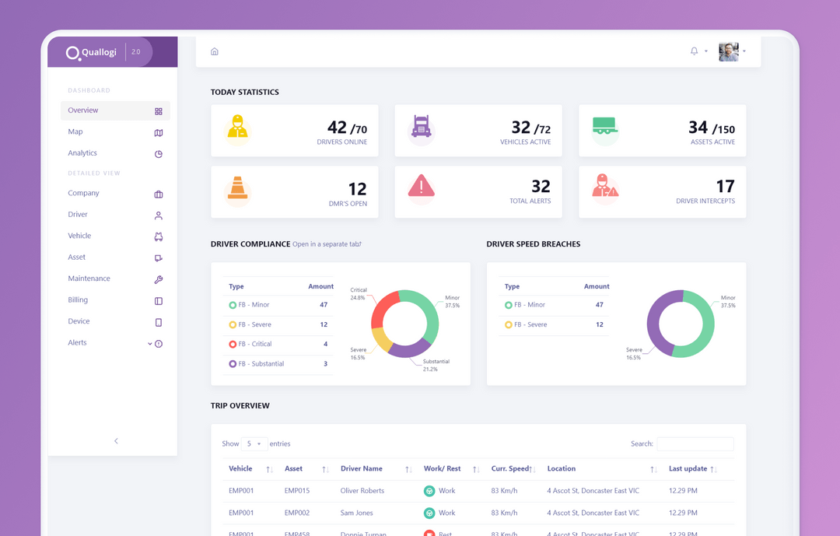The width and height of the screenshot is (840, 536).
Task: Click the home icon in the top bar
Action: (x=215, y=50)
